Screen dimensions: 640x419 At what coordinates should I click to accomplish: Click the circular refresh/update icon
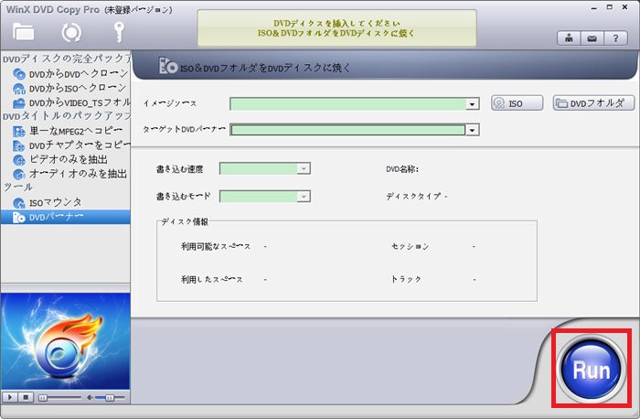tap(71, 33)
